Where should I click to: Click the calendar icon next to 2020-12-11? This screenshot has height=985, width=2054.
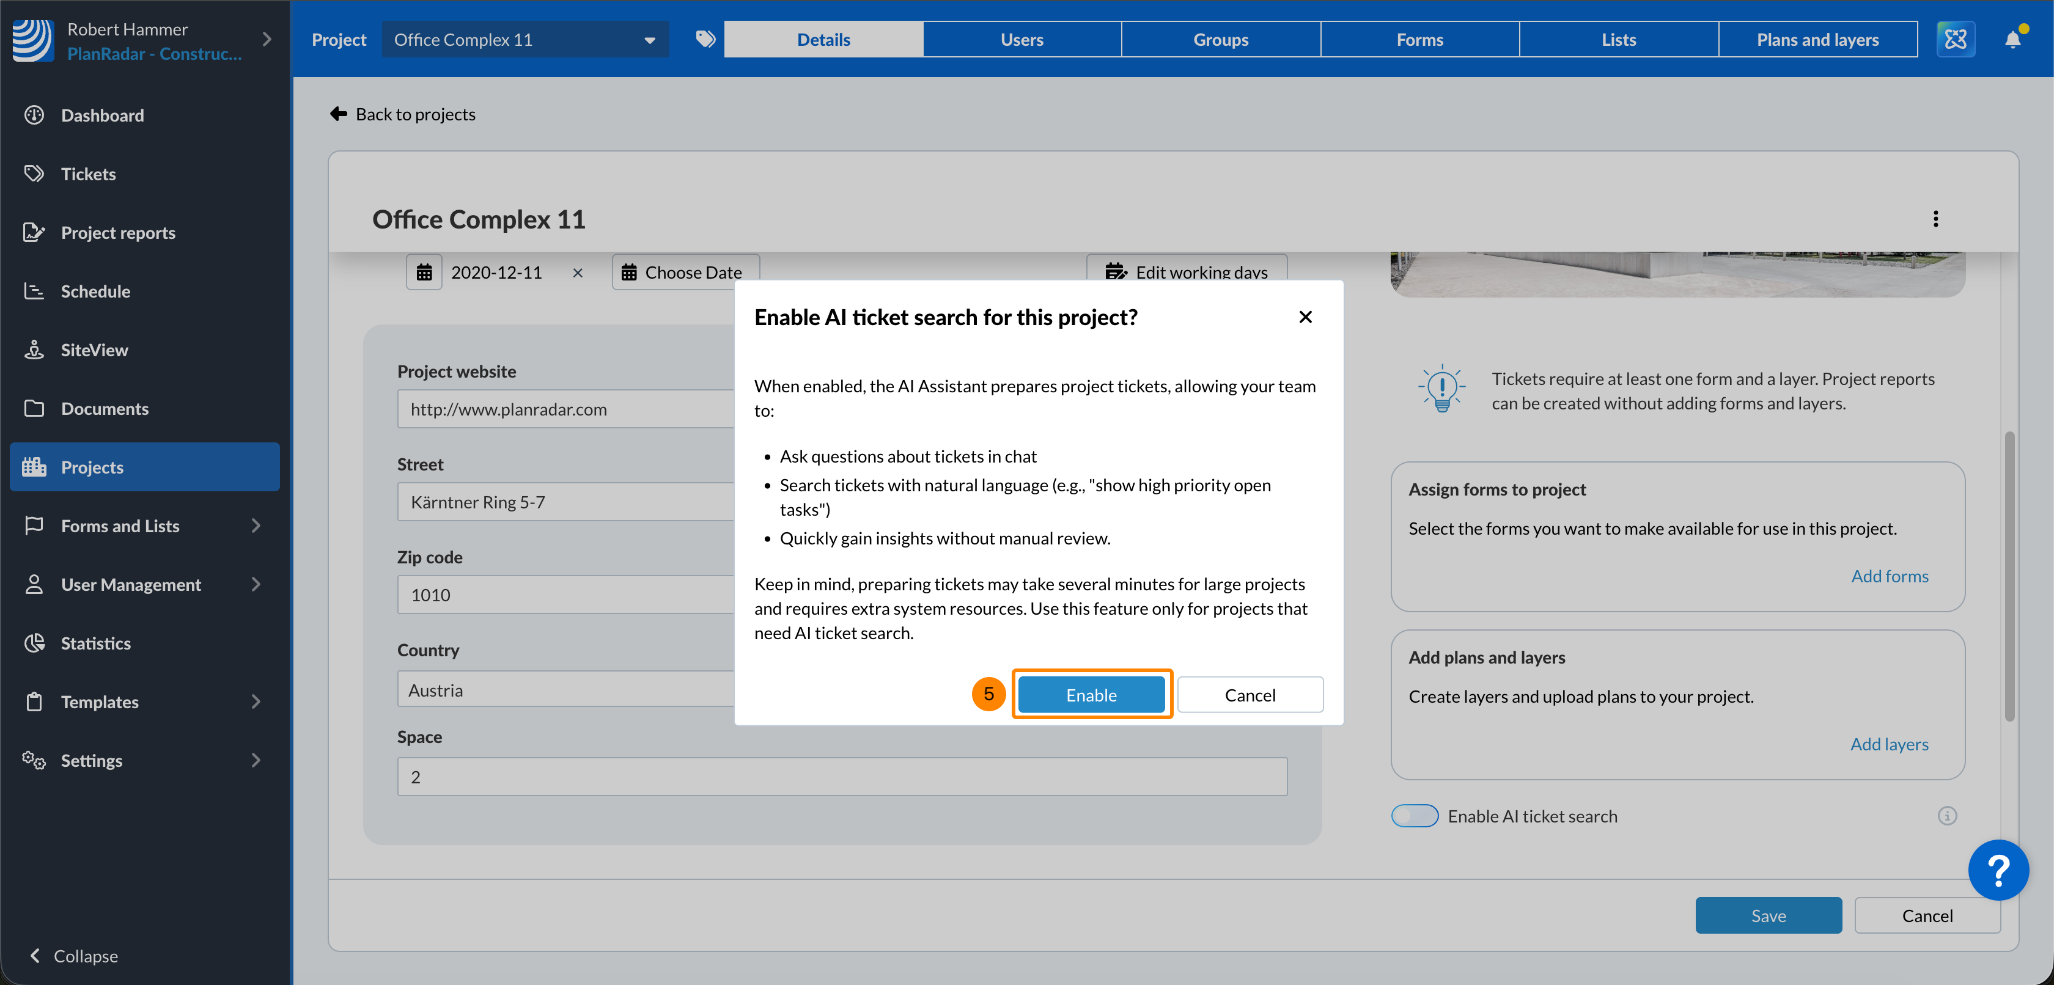(x=424, y=273)
